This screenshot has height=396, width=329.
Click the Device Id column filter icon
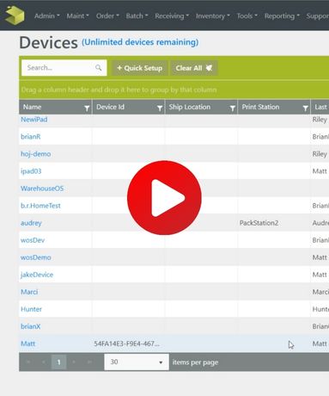[x=160, y=108]
